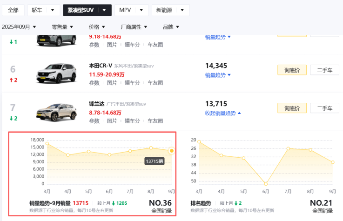The image size is (343, 221).
Task: Click the 13715辆 chart tooltip
Action: tap(155, 161)
